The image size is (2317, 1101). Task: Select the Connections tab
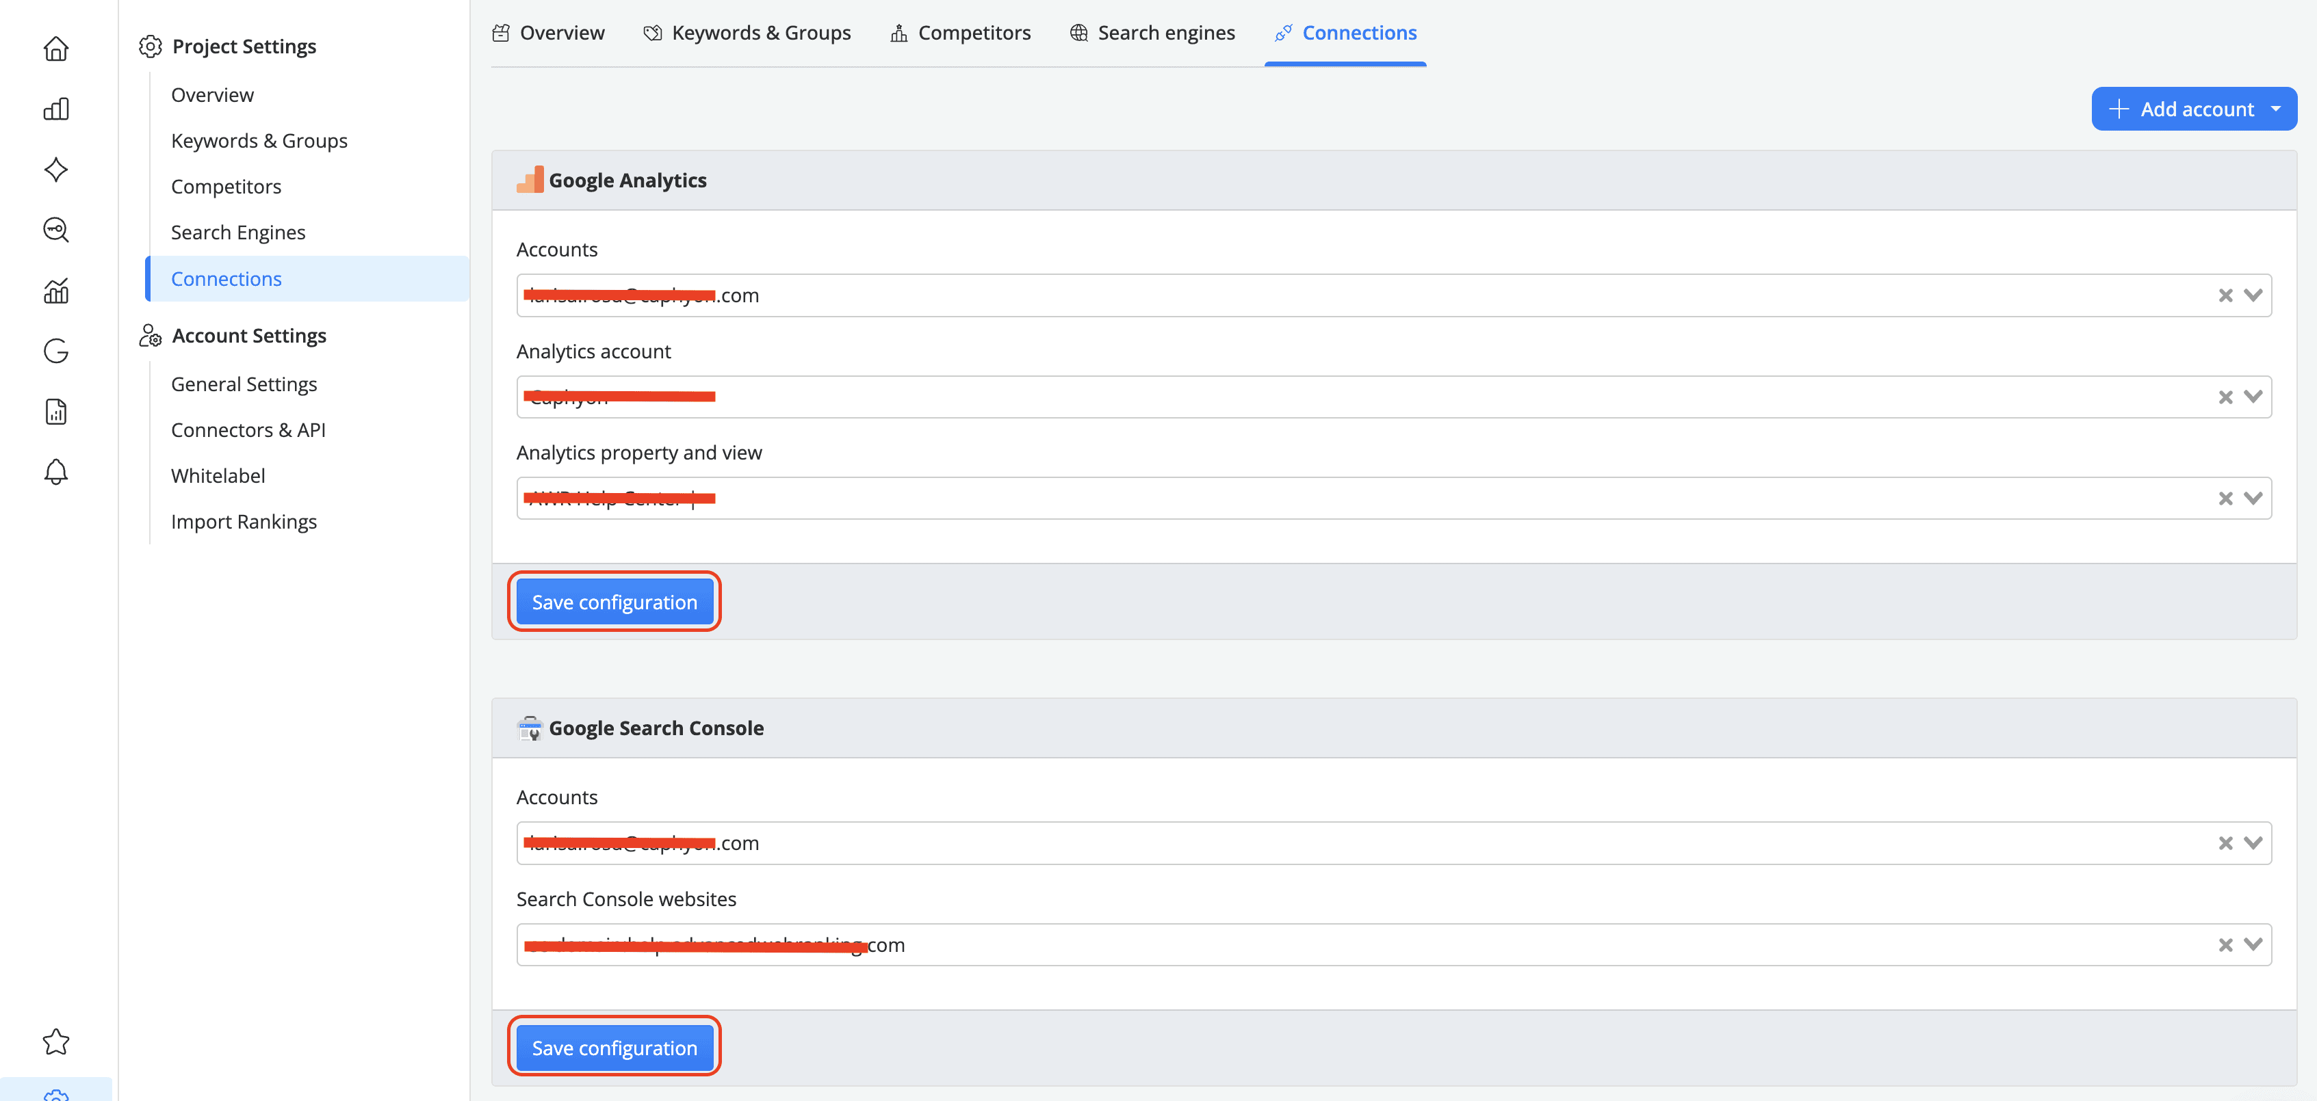(x=1345, y=34)
